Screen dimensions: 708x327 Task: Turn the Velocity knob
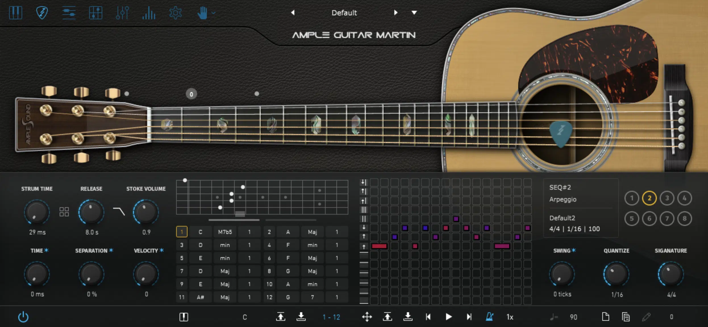[x=146, y=274]
